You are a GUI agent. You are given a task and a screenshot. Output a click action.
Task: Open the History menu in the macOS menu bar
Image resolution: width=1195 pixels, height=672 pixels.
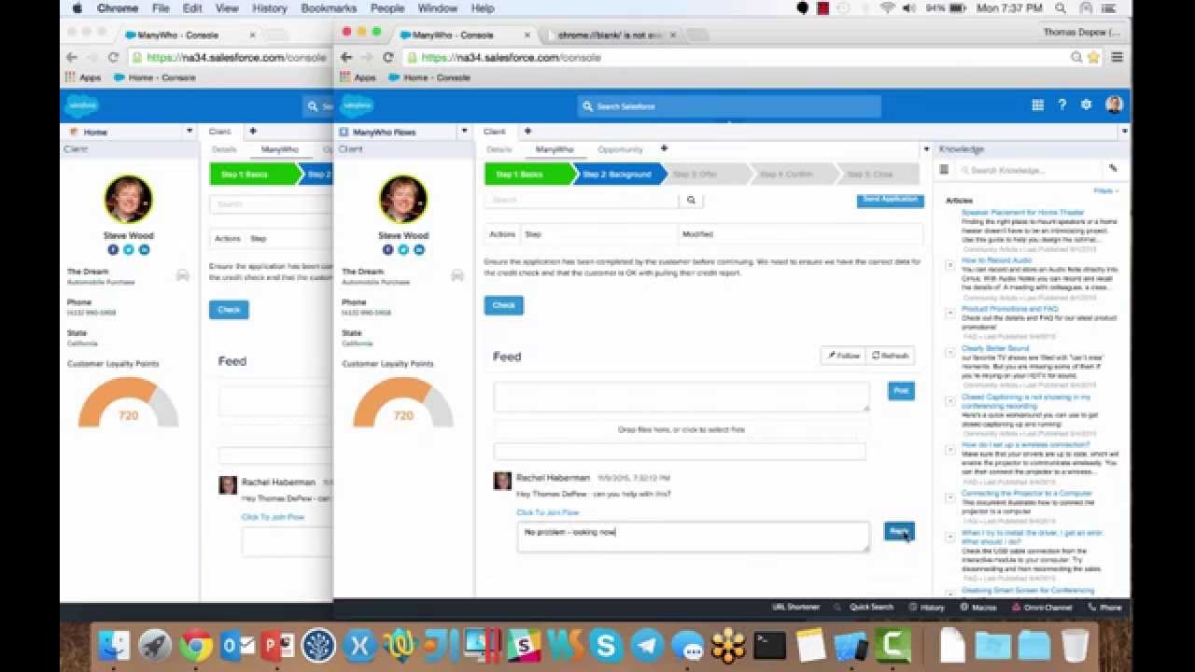coord(270,8)
